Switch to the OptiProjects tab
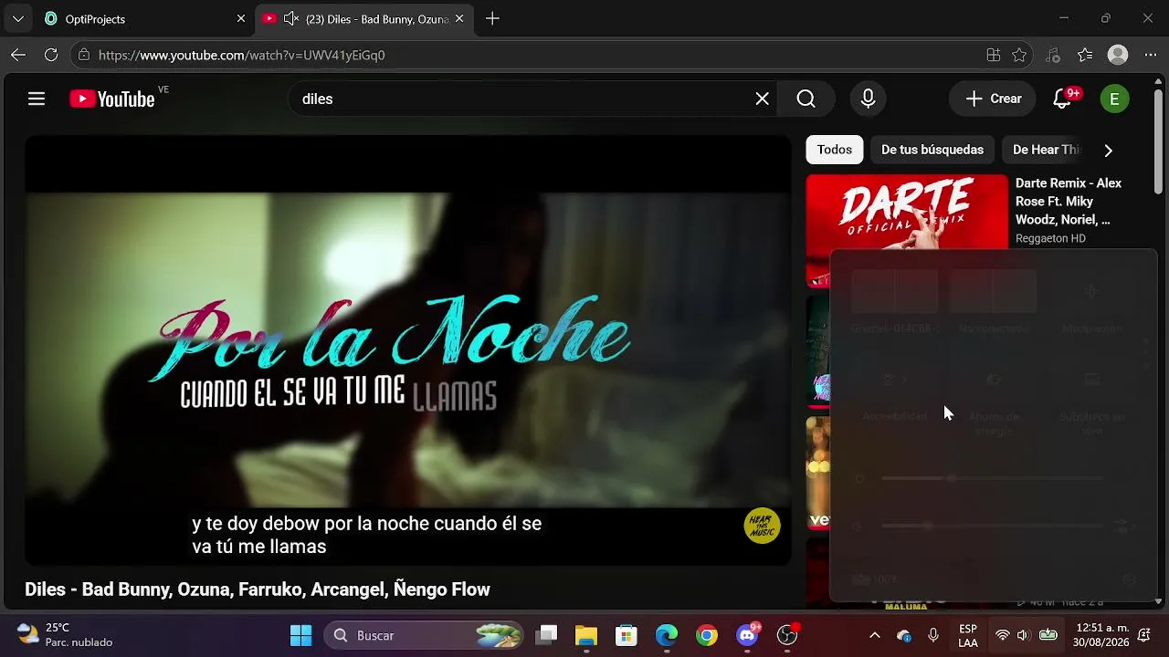 [146, 18]
